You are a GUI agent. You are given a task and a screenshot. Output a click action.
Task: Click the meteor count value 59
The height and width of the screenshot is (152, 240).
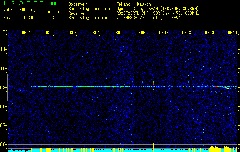pyautogui.click(x=55, y=17)
